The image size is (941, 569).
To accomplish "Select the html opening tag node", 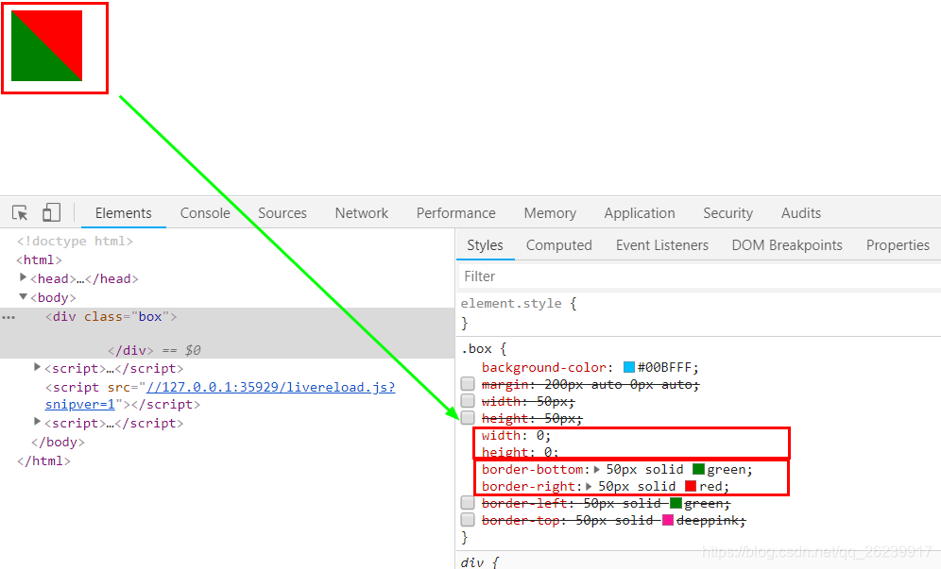I will pyautogui.click(x=39, y=259).
